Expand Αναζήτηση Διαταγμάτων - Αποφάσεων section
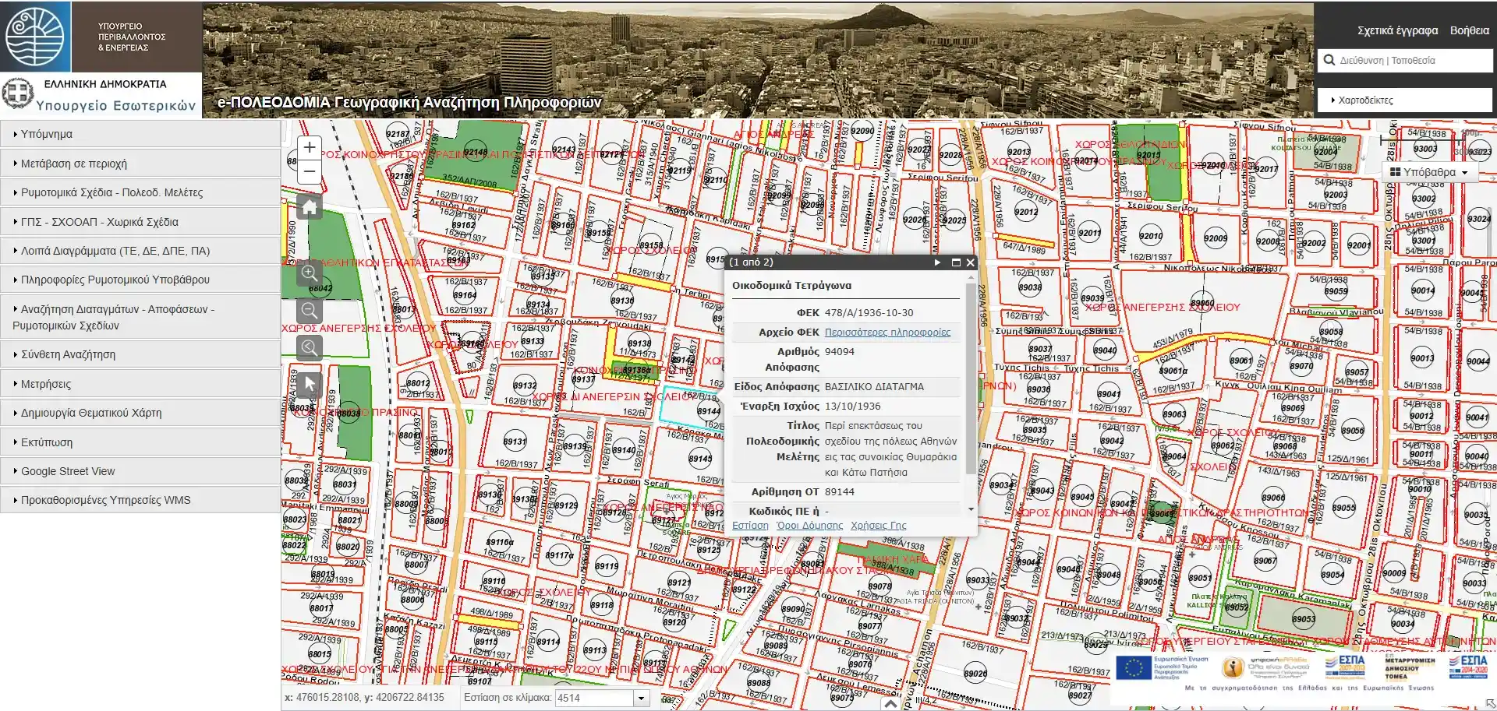 pos(140,317)
